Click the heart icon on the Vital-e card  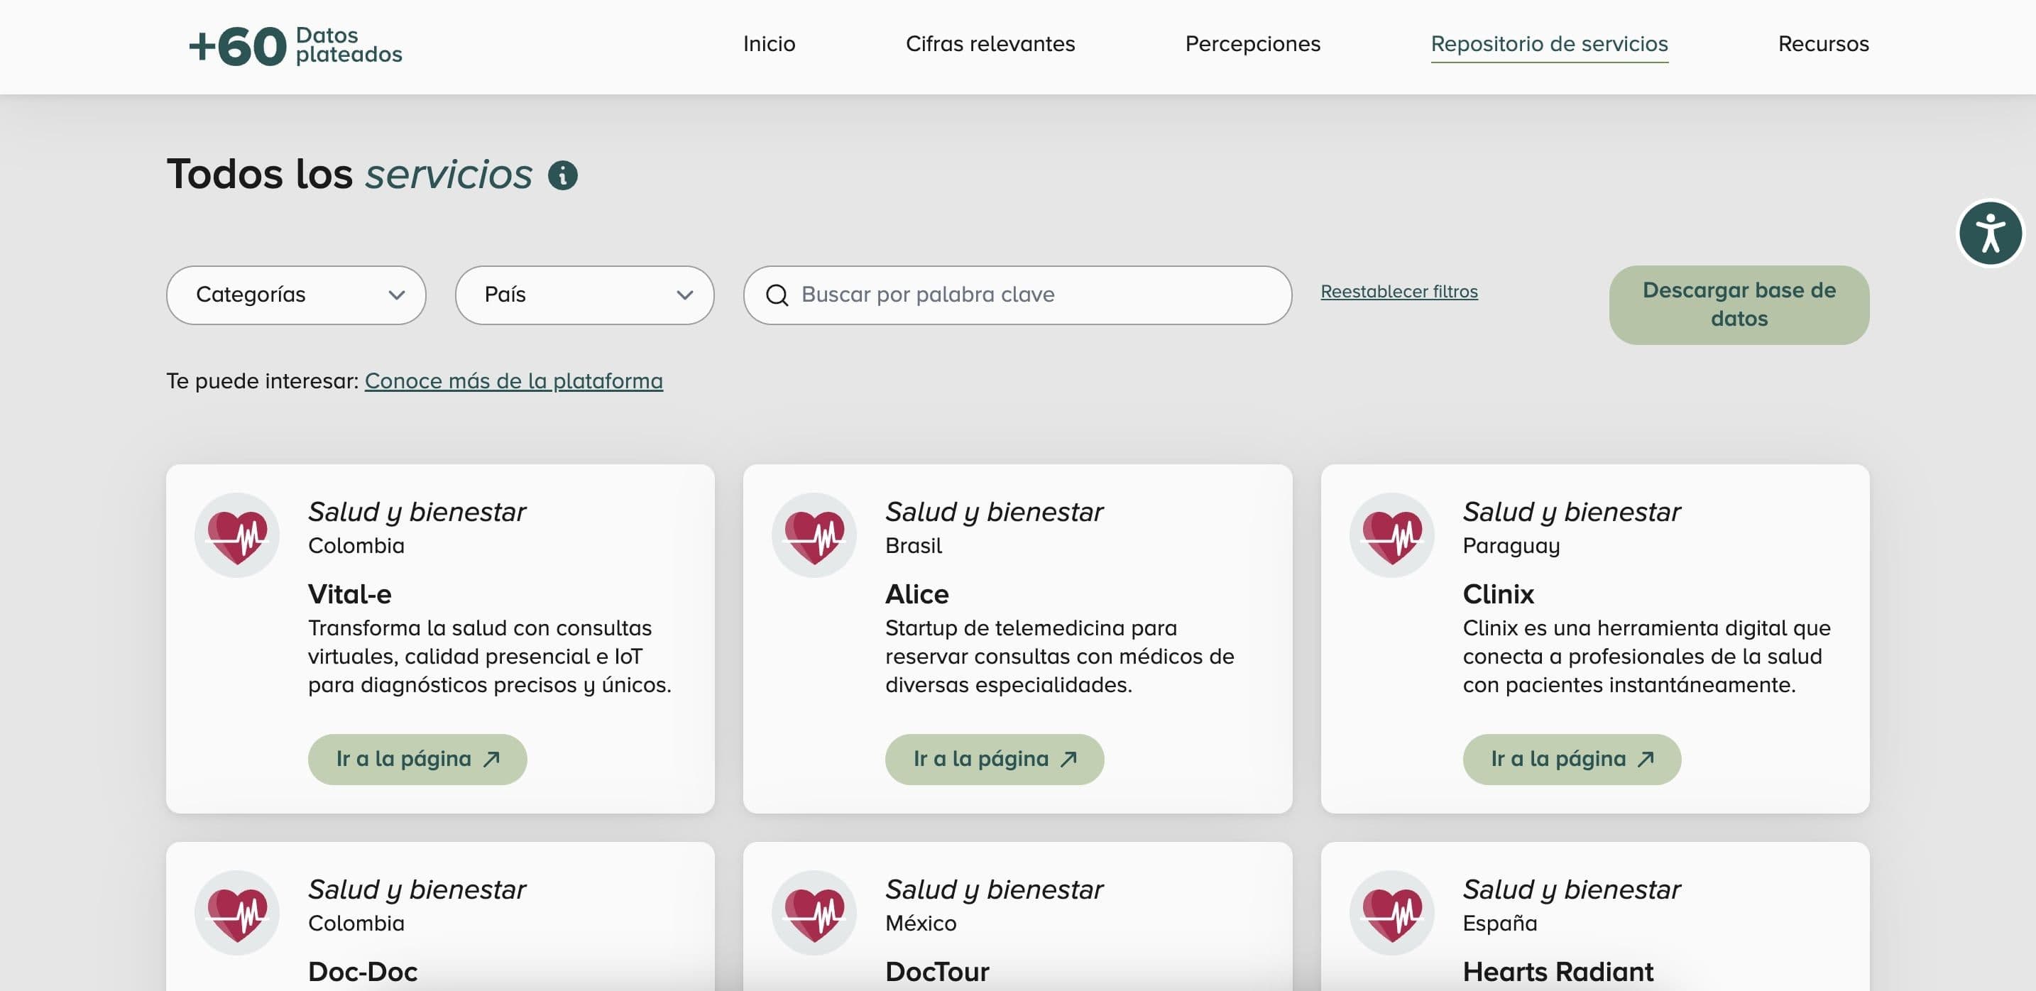237,535
